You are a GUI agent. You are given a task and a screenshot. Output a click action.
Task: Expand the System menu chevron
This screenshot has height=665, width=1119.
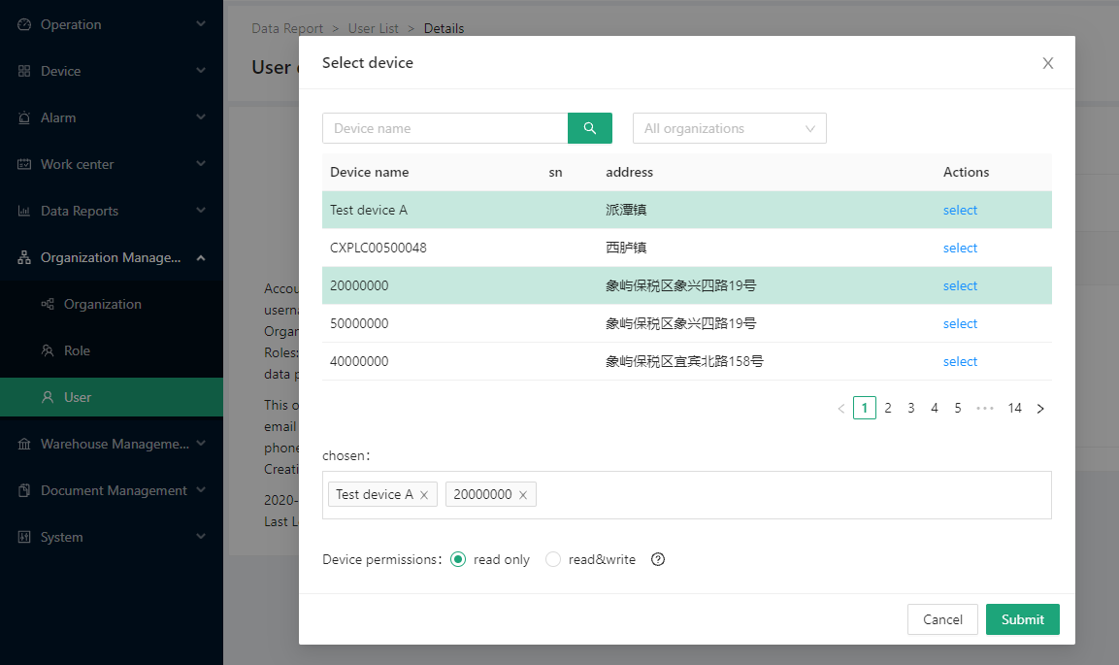point(201,536)
